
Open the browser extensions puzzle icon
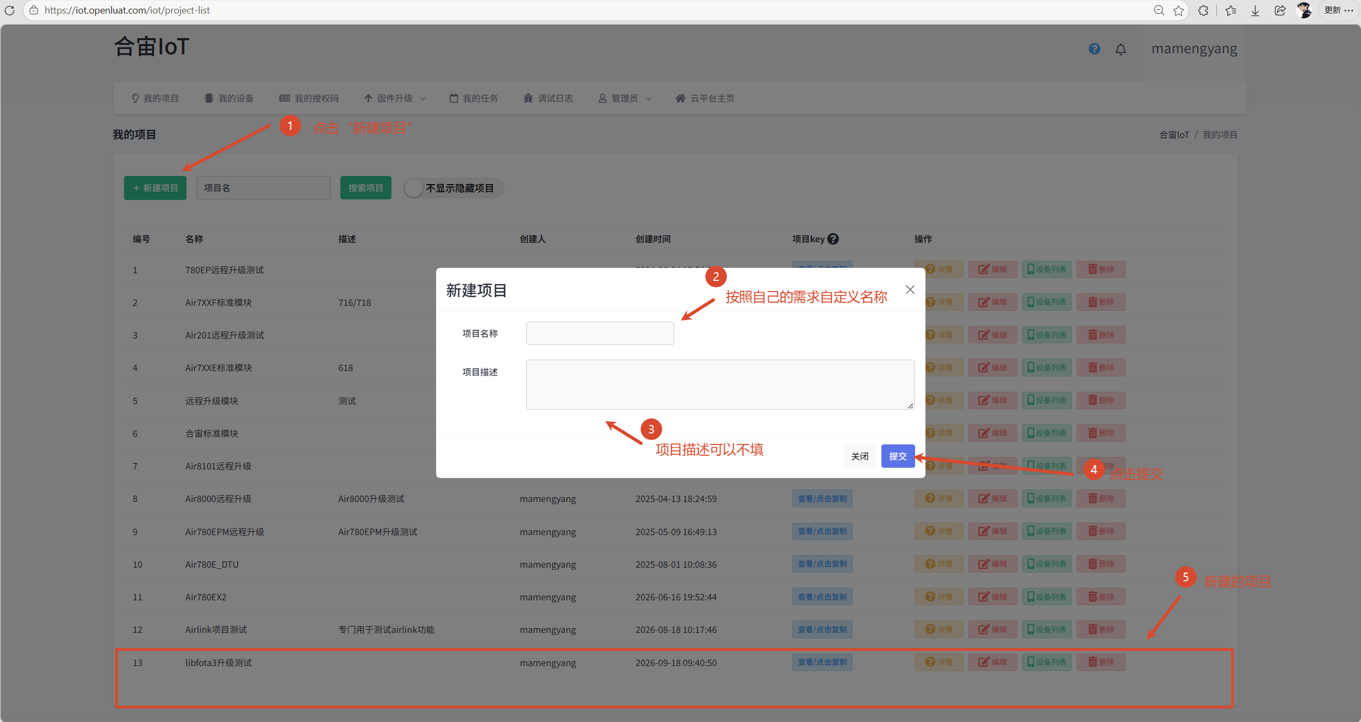tap(1203, 10)
